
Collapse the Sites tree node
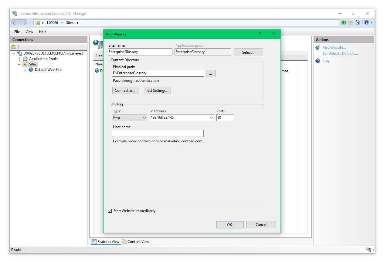[19, 64]
